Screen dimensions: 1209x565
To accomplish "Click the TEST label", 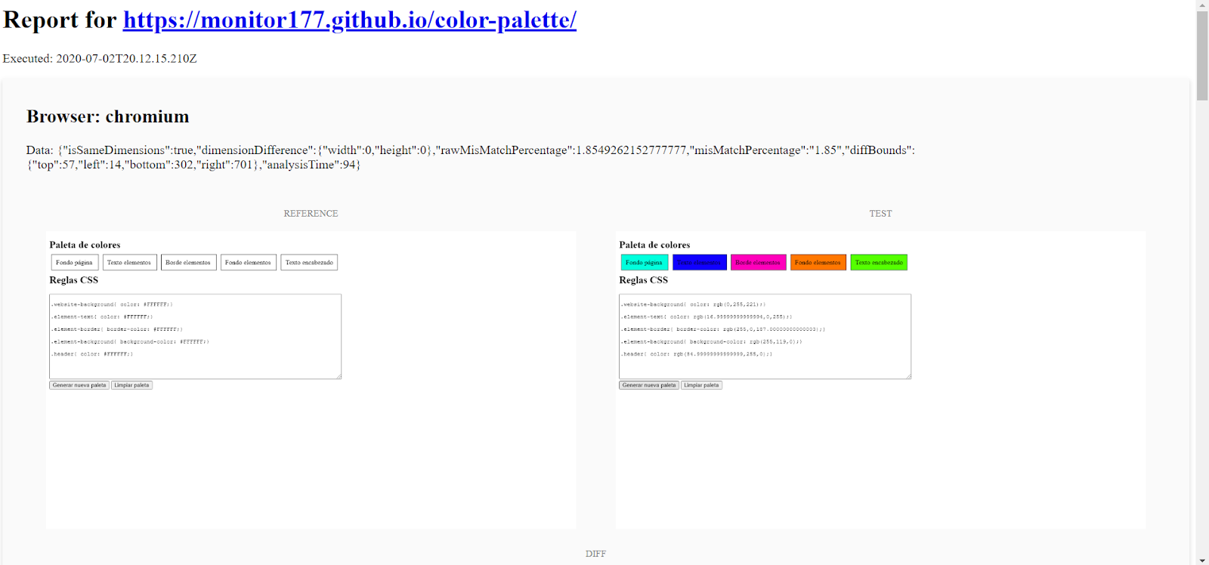I will (880, 214).
